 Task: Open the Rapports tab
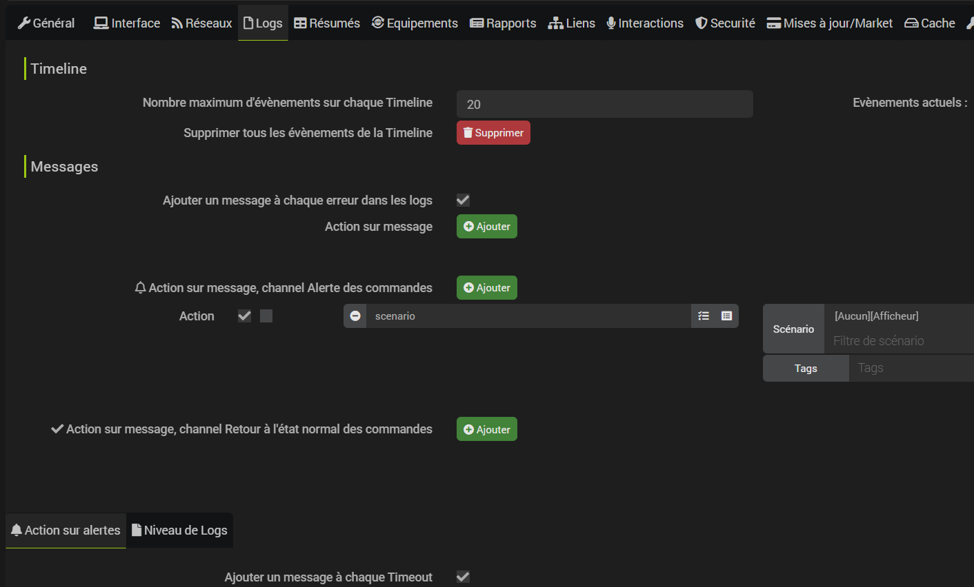click(x=503, y=23)
